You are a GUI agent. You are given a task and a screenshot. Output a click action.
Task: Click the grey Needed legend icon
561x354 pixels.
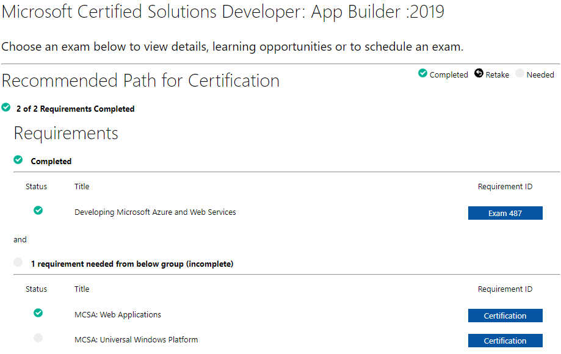coord(519,73)
